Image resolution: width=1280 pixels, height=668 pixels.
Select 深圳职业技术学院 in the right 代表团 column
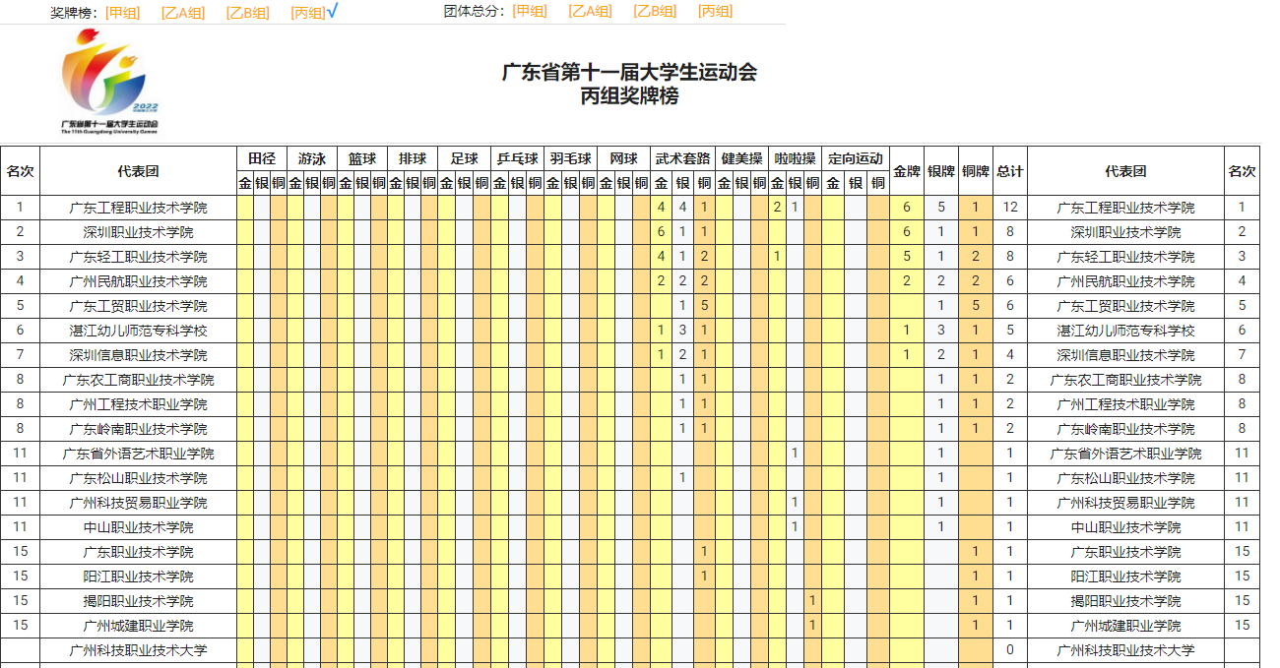click(1125, 232)
